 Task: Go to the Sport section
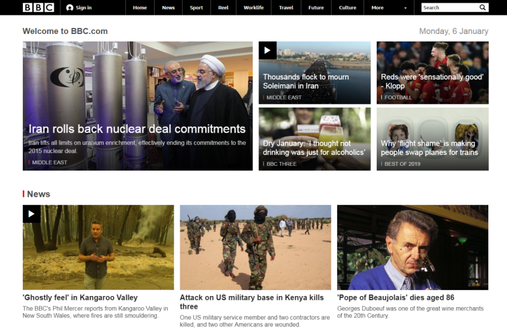click(x=196, y=8)
